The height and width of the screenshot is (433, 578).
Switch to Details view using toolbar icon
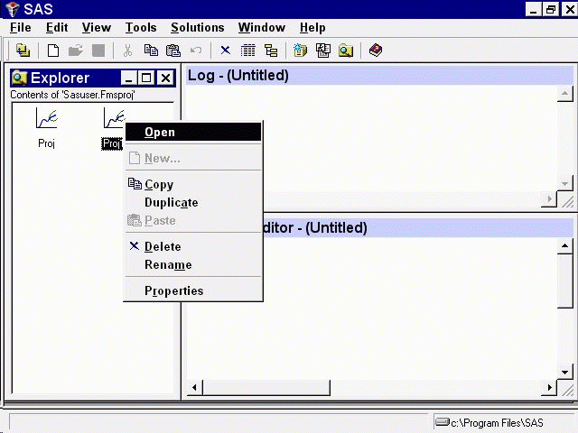248,51
